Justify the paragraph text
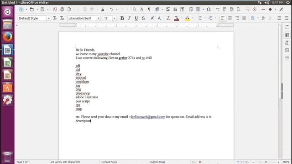Viewport: 292px width, 164px height. click(244, 18)
